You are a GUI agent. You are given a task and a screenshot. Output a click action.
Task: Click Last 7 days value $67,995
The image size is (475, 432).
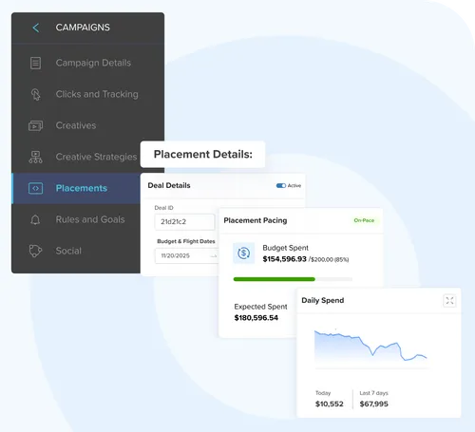click(373, 404)
